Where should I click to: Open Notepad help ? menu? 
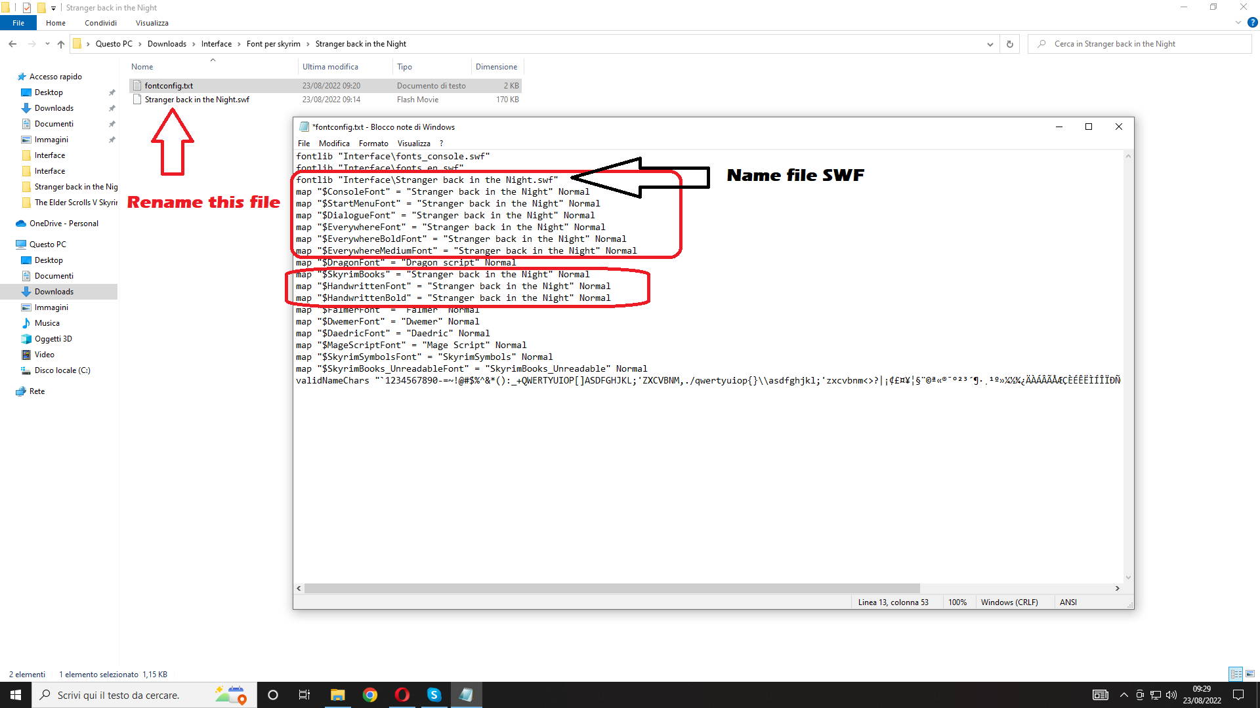[441, 144]
